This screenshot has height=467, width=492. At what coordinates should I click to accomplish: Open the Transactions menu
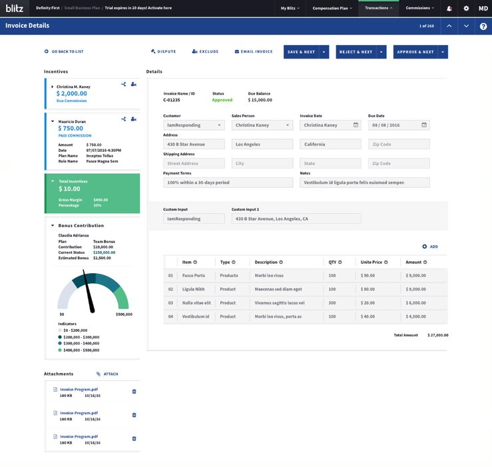pos(378,8)
